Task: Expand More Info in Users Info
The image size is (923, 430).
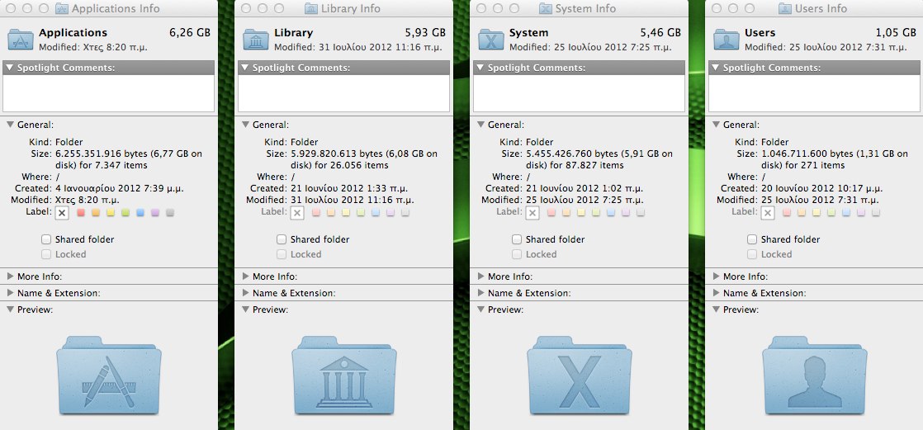Action: [x=716, y=276]
